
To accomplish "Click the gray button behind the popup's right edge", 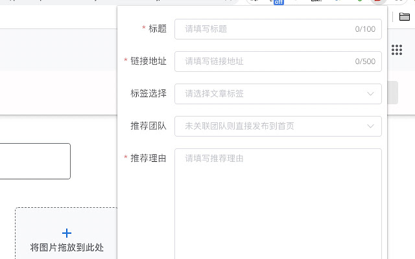I will click(393, 93).
